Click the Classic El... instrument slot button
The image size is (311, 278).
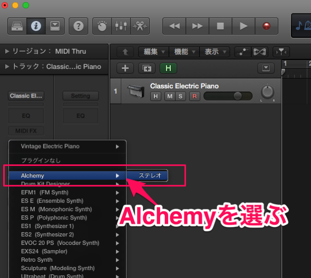pyautogui.click(x=26, y=96)
